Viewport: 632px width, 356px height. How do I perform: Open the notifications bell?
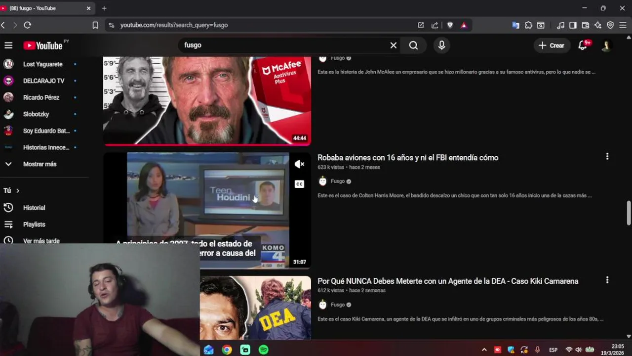click(x=583, y=45)
